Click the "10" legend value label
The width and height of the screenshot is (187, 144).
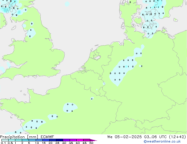click(37, 143)
